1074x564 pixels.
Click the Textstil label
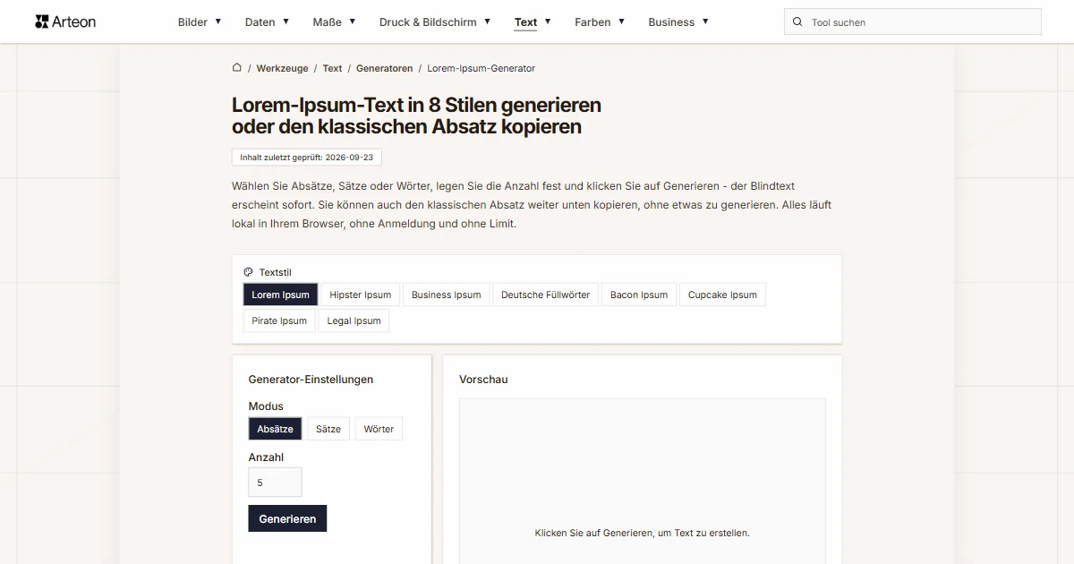[275, 272]
